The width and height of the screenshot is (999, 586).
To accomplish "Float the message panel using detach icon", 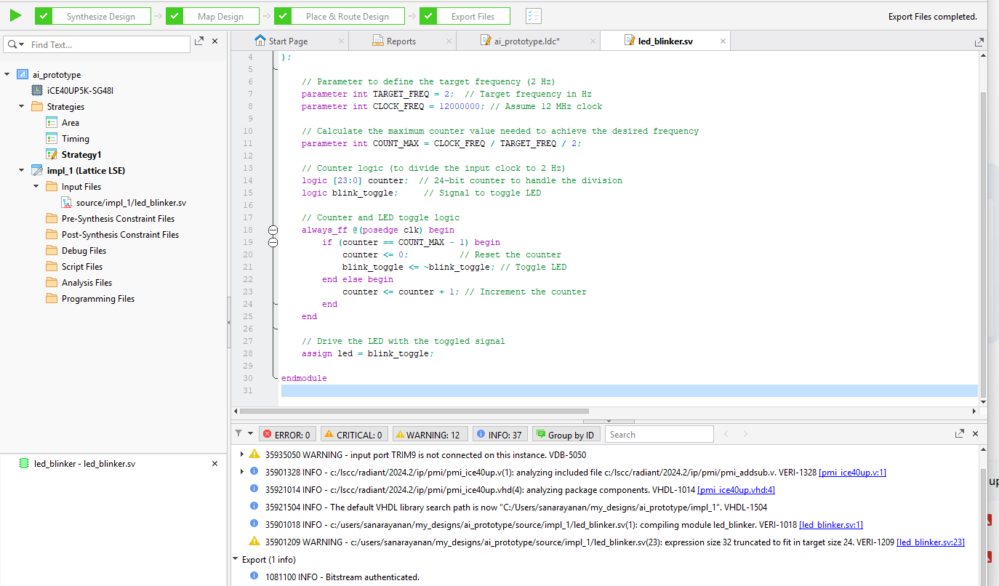I will (x=960, y=434).
